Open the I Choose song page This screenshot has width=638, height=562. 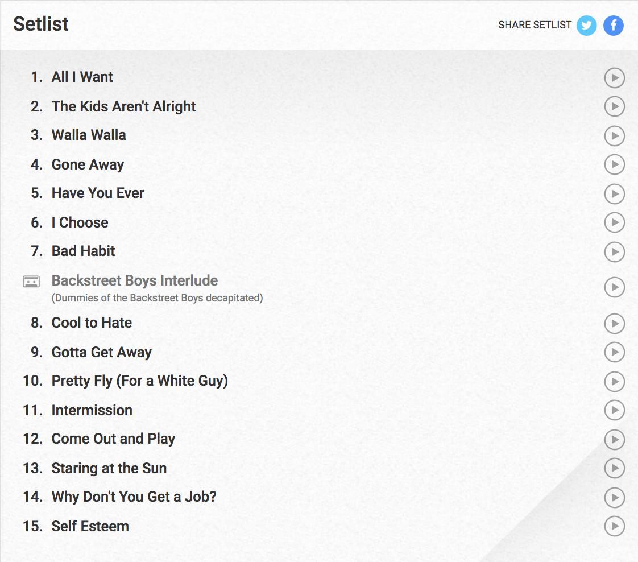[x=80, y=222]
